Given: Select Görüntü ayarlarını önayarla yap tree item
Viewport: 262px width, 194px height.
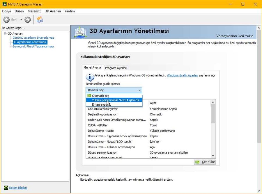Looking at the screenshot, I should [33, 38].
